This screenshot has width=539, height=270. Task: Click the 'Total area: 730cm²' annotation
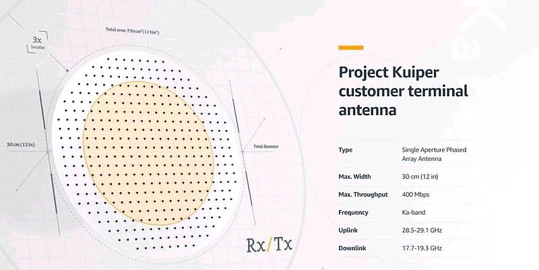(132, 31)
